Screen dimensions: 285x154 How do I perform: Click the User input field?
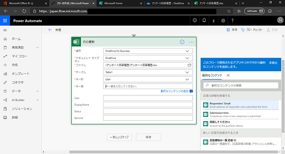tap(148, 98)
